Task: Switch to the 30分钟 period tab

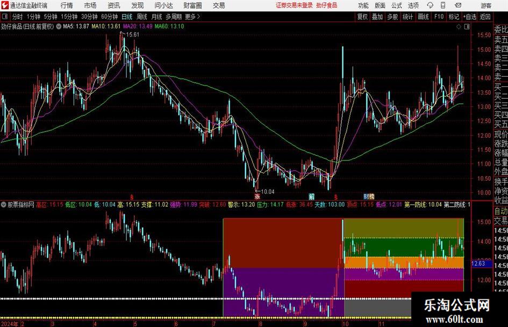Action: click(x=89, y=17)
